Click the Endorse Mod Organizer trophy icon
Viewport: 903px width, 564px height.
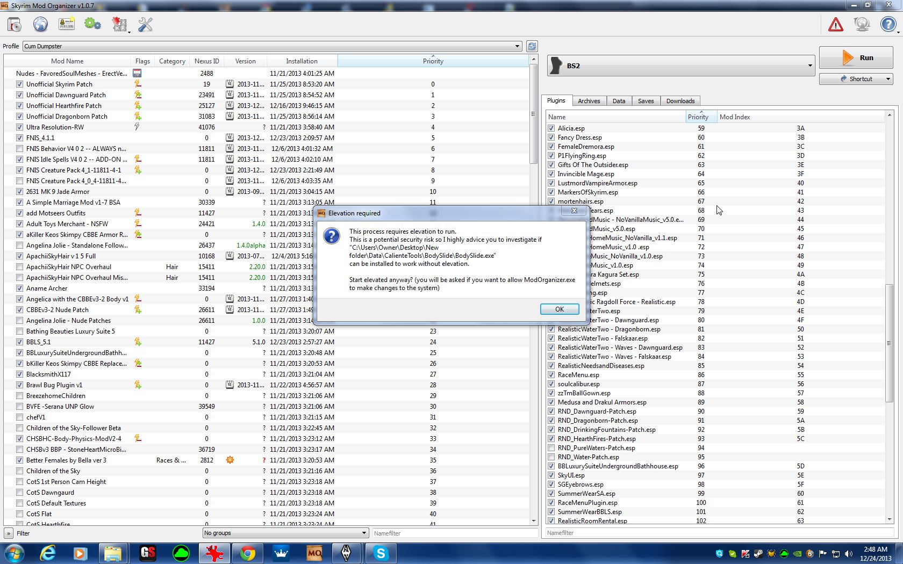862,25
